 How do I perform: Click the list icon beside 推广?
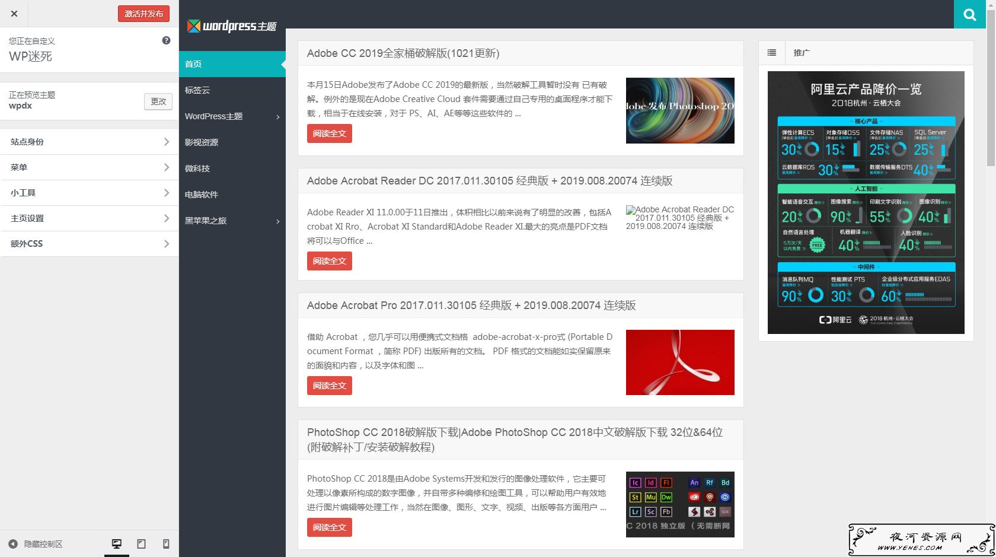click(772, 53)
